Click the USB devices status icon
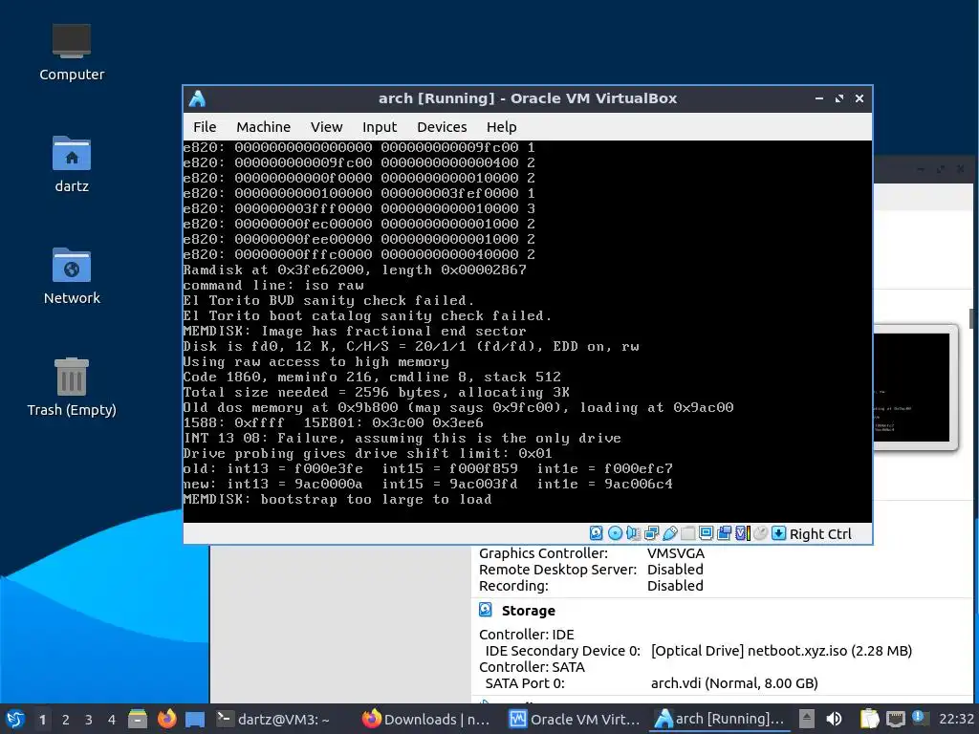Image resolution: width=979 pixels, height=734 pixels. click(x=669, y=533)
